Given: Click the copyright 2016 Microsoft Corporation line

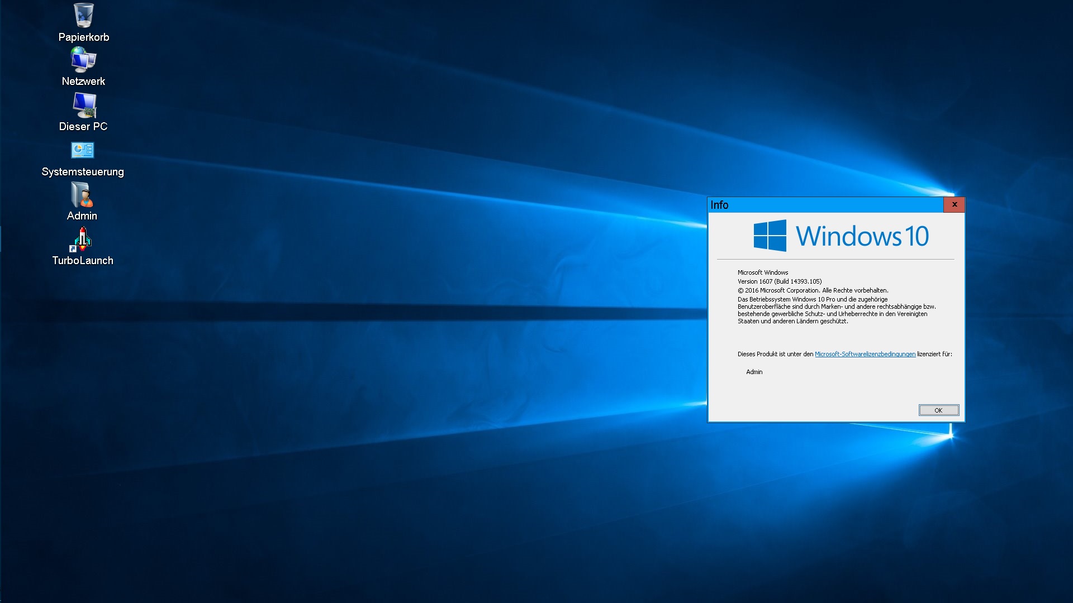Looking at the screenshot, I should (x=813, y=290).
